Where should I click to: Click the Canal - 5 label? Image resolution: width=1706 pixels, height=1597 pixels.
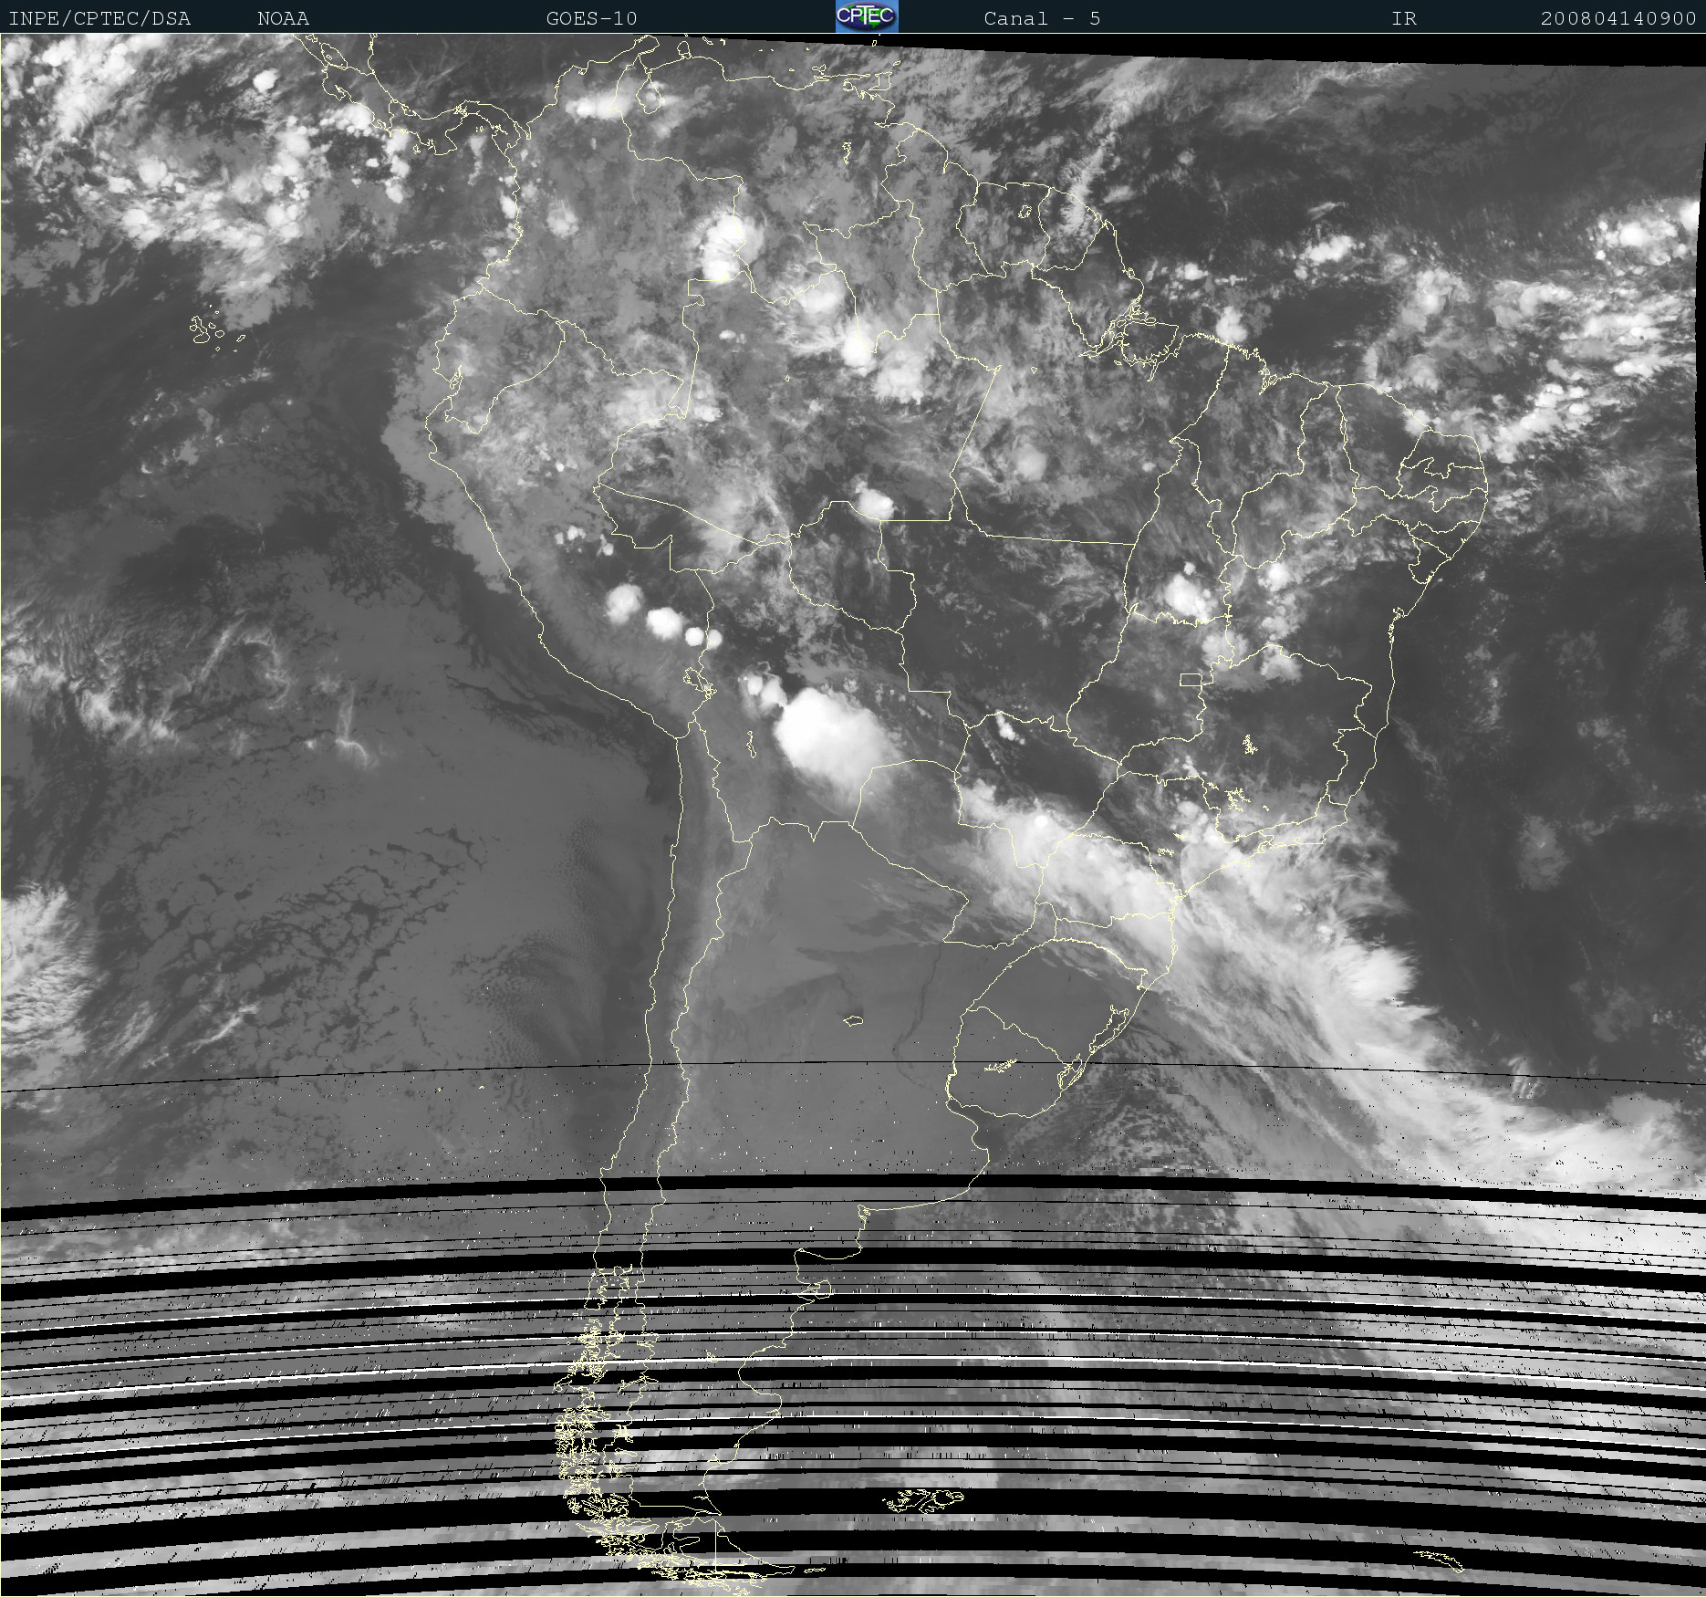[1042, 18]
